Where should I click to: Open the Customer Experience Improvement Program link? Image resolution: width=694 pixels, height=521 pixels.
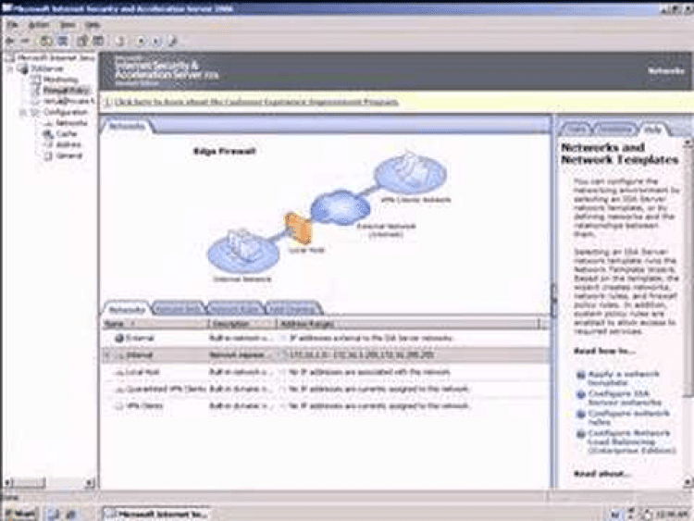tap(256, 102)
